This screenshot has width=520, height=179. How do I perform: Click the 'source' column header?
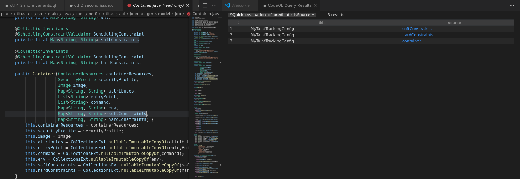[x=454, y=23]
